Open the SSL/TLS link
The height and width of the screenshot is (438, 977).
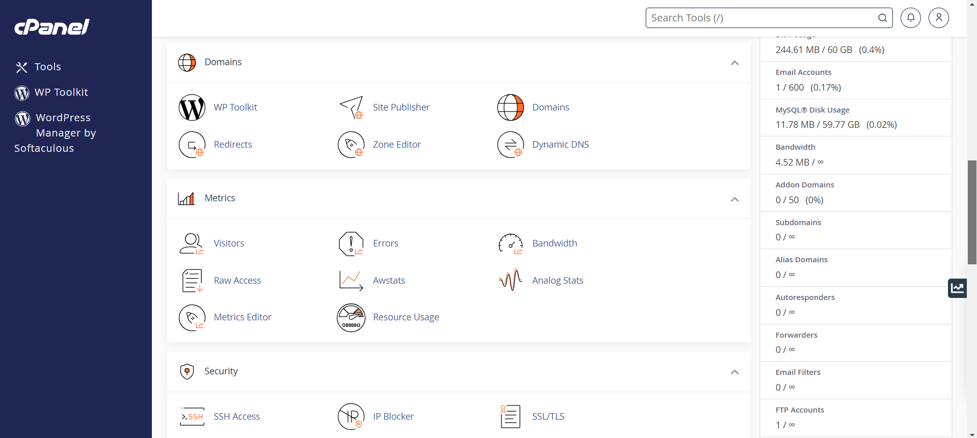tap(548, 417)
